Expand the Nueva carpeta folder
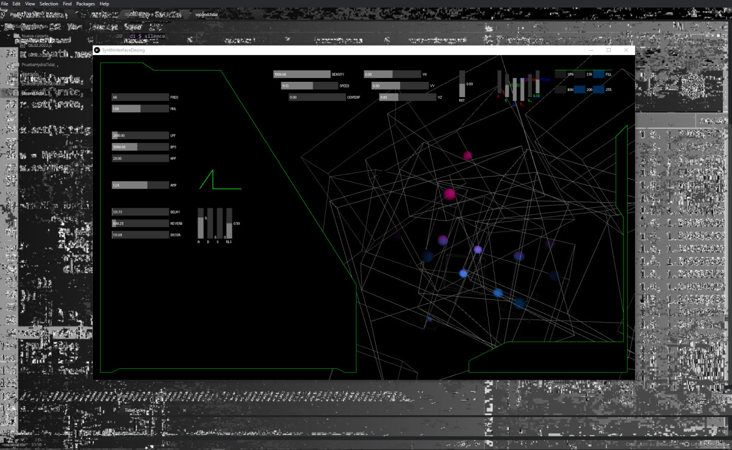The width and height of the screenshot is (732, 450). (34, 37)
